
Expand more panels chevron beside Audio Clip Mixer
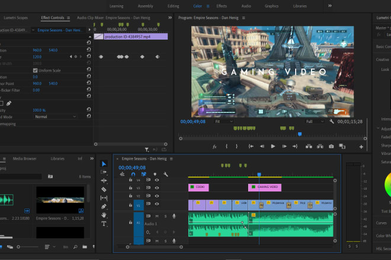coord(170,18)
